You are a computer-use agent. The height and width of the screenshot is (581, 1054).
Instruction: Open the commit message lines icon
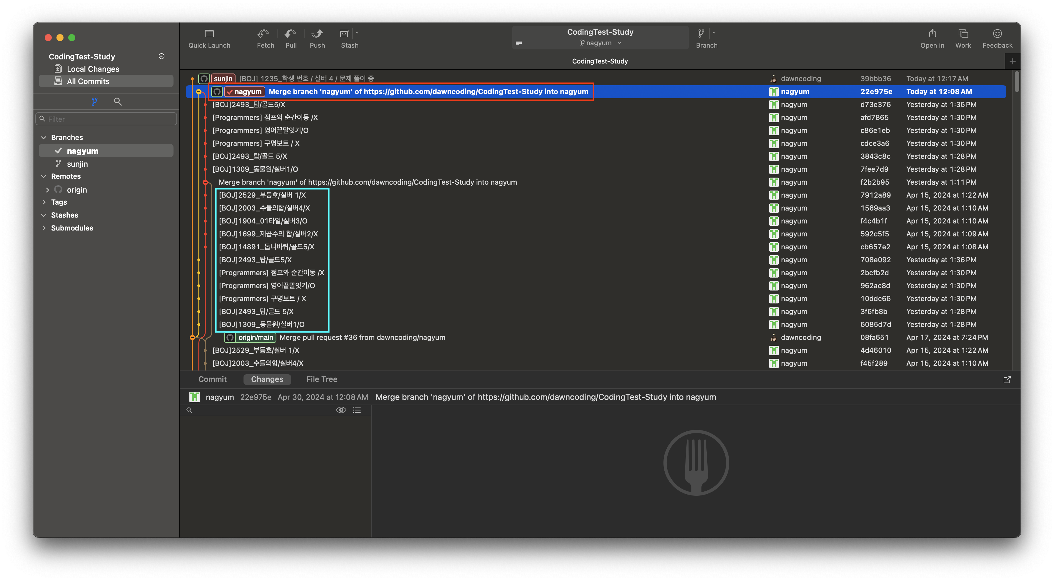tap(519, 43)
